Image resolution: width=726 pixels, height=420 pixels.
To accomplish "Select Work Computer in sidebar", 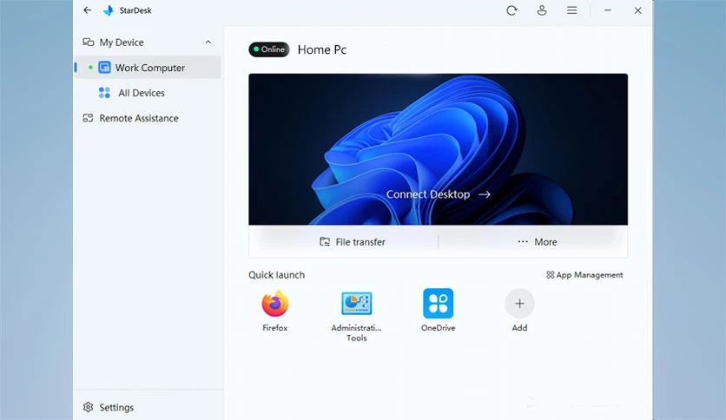I will 148,68.
